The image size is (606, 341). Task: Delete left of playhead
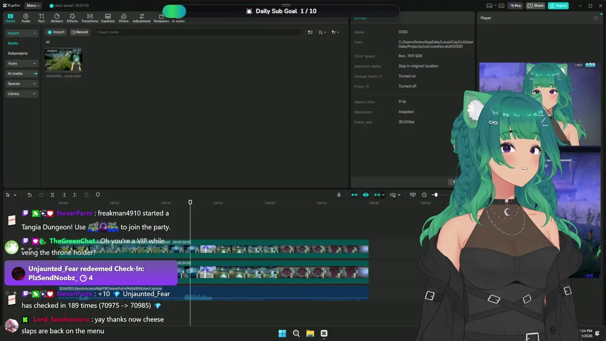(63, 195)
